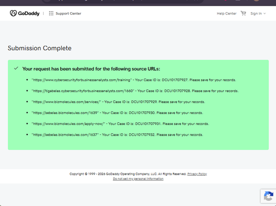Open the Privacy Policy link
The image size is (276, 206).
coord(197,174)
